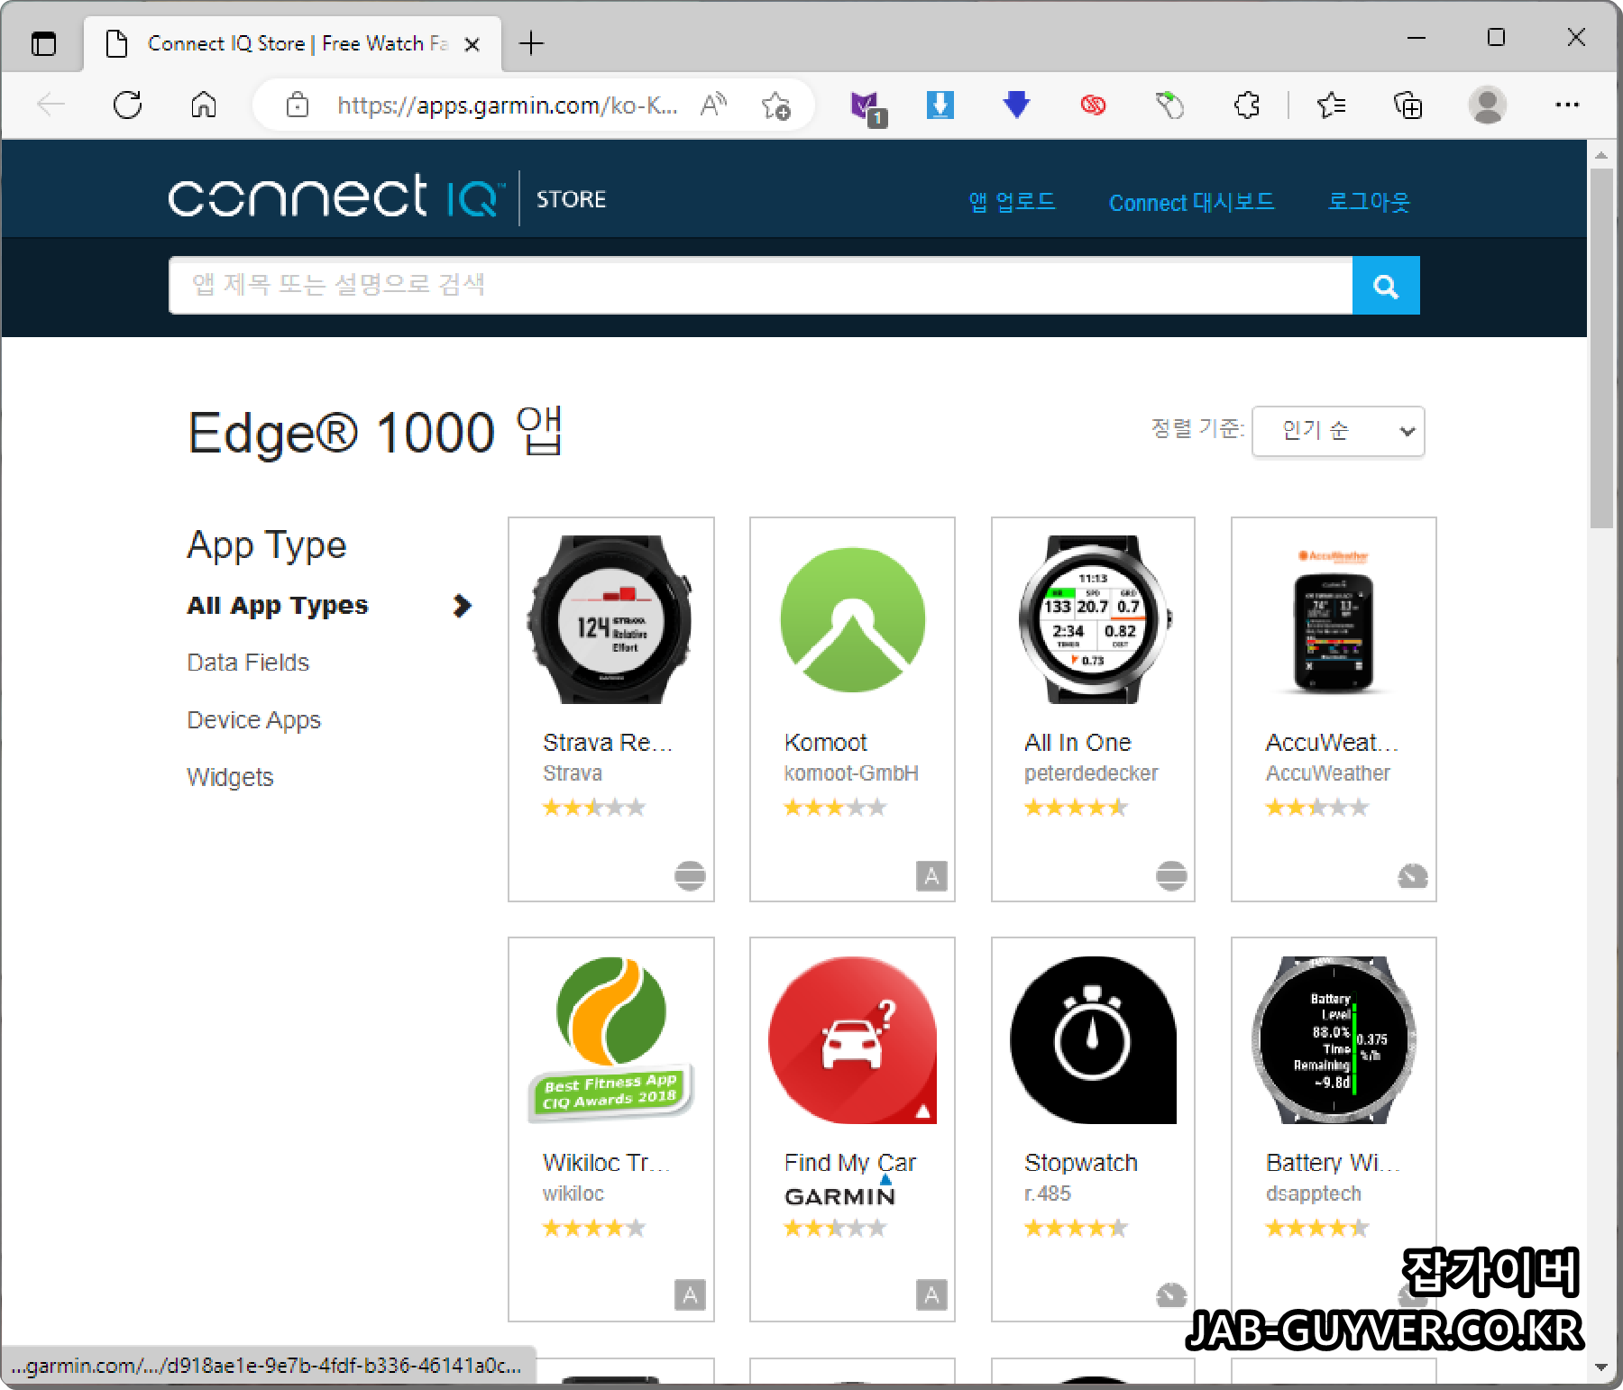The width and height of the screenshot is (1623, 1390).
Task: Click the Connect IQ logo
Action: click(x=337, y=197)
